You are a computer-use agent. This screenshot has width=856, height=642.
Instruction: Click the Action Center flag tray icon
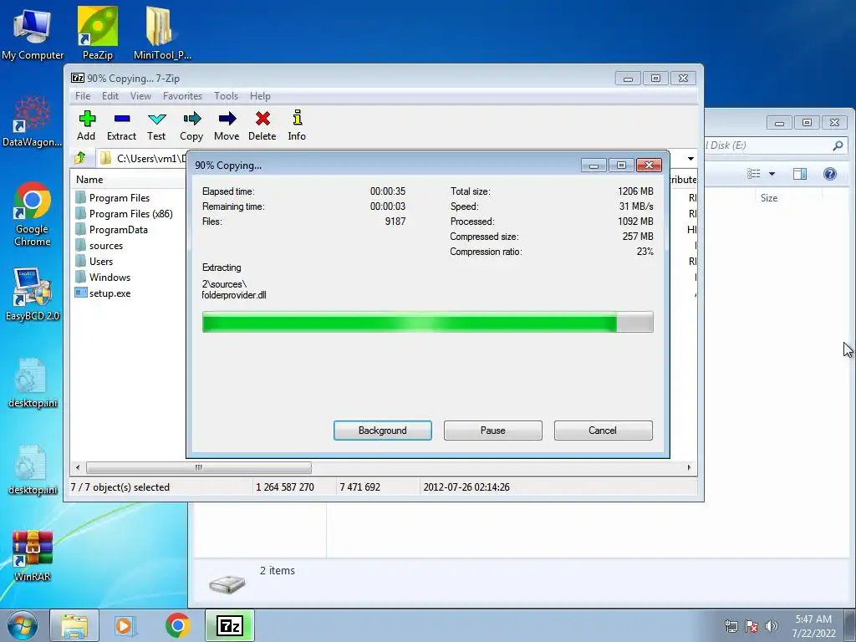pyautogui.click(x=752, y=626)
